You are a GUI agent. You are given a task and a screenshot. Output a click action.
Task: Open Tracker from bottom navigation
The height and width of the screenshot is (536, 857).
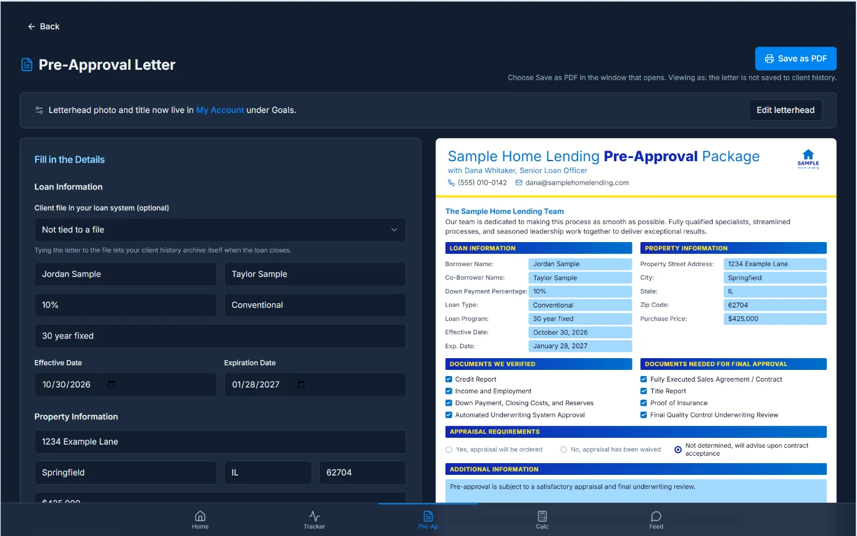(314, 520)
